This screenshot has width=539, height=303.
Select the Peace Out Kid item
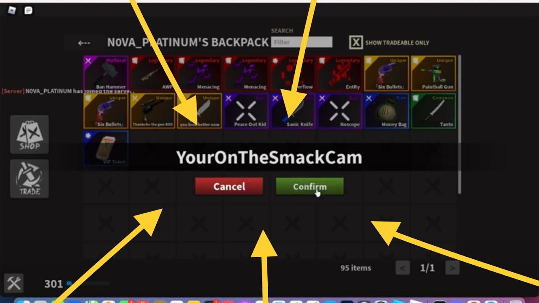click(x=246, y=111)
